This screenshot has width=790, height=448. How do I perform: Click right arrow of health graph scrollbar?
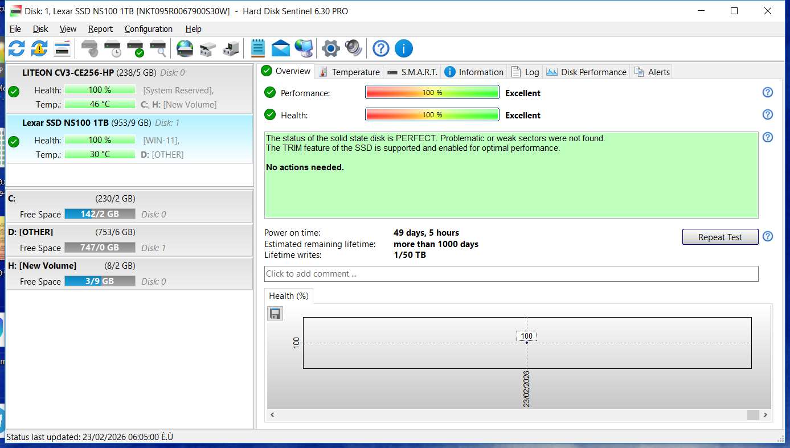766,415
